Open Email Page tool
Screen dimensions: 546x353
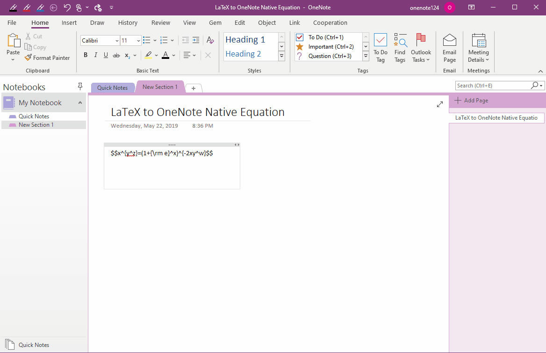point(449,47)
